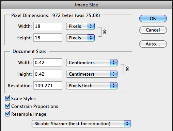Image resolution: width=173 pixels, height=131 pixels.
Task: Uncheck the Resample Image checkbox
Action: click(7, 114)
